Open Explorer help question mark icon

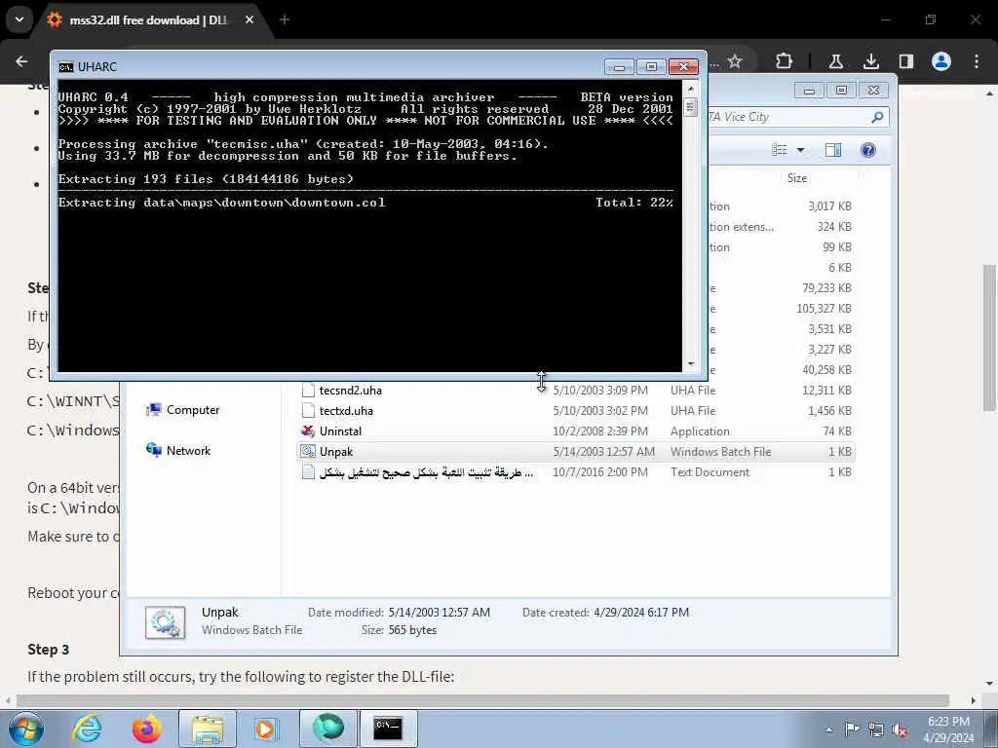coord(868,150)
